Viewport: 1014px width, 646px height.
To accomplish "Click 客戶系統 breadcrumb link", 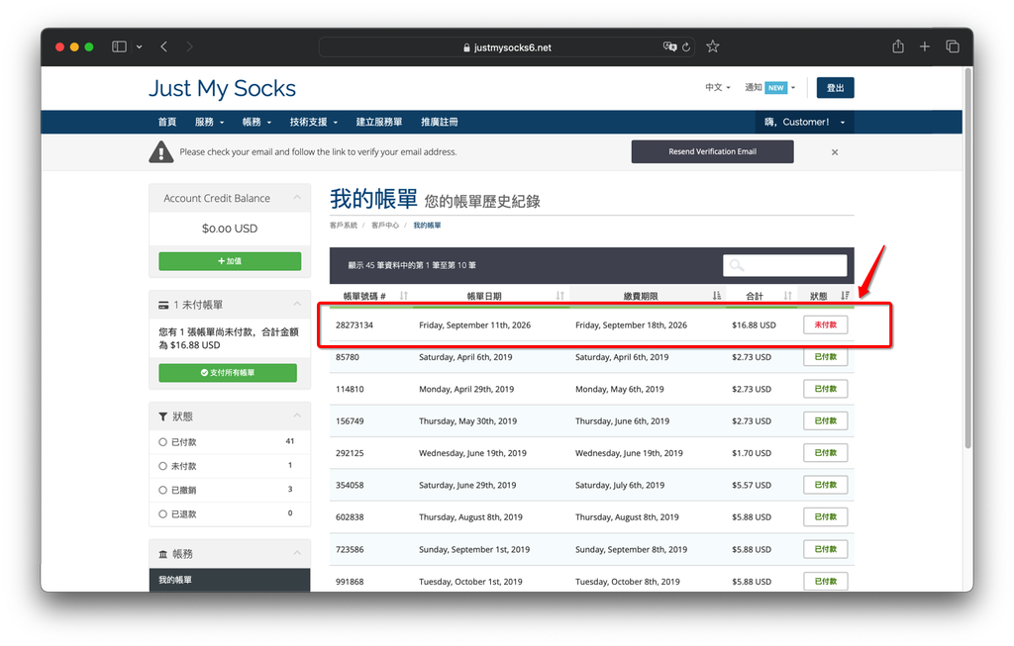I will click(343, 226).
